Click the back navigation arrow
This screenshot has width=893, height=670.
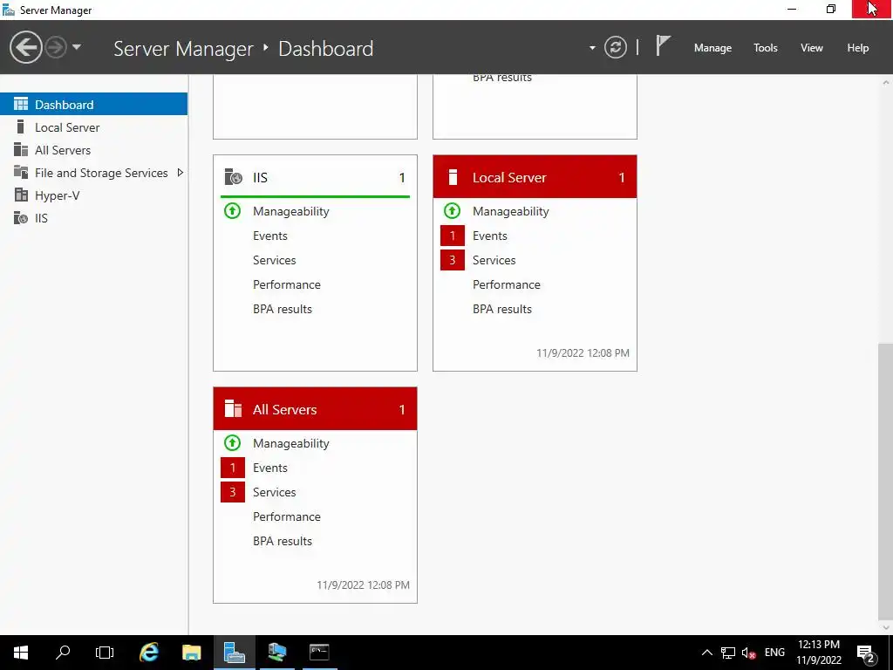pos(25,47)
